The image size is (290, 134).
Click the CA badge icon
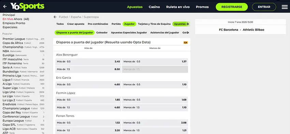(186, 43)
